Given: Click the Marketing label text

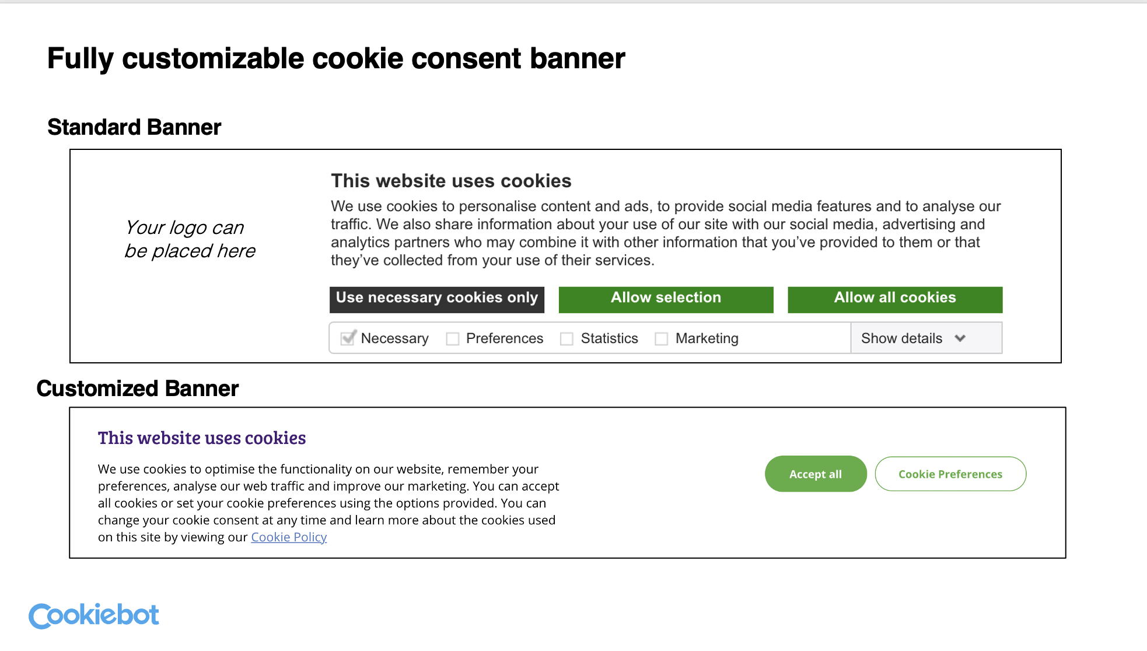Looking at the screenshot, I should click(x=707, y=338).
